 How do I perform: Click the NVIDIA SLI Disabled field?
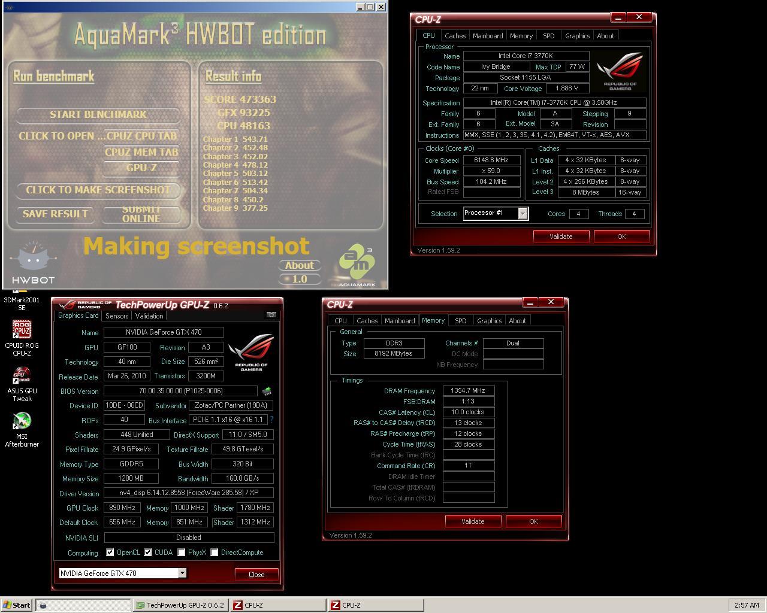(189, 538)
